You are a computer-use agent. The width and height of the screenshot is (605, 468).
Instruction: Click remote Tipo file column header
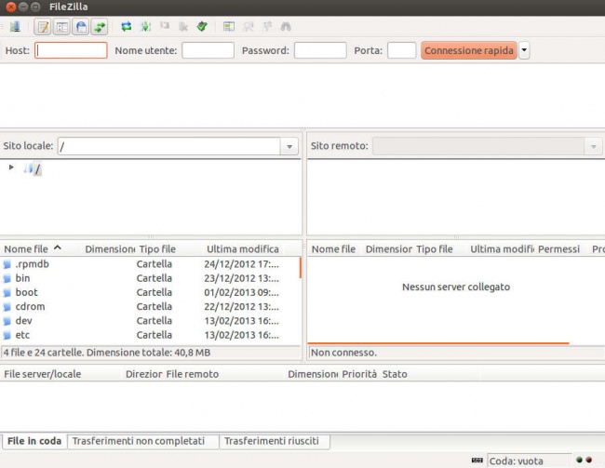[x=435, y=249]
